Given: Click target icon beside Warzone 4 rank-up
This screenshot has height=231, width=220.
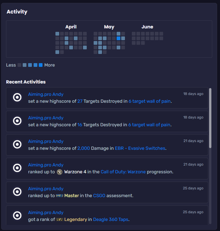Looking at the screenshot, I should 17,168.
